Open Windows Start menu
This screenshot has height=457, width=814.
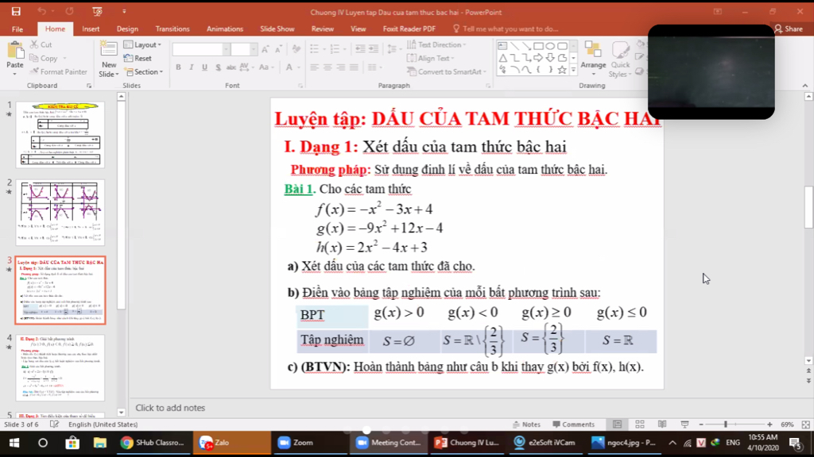tap(14, 443)
